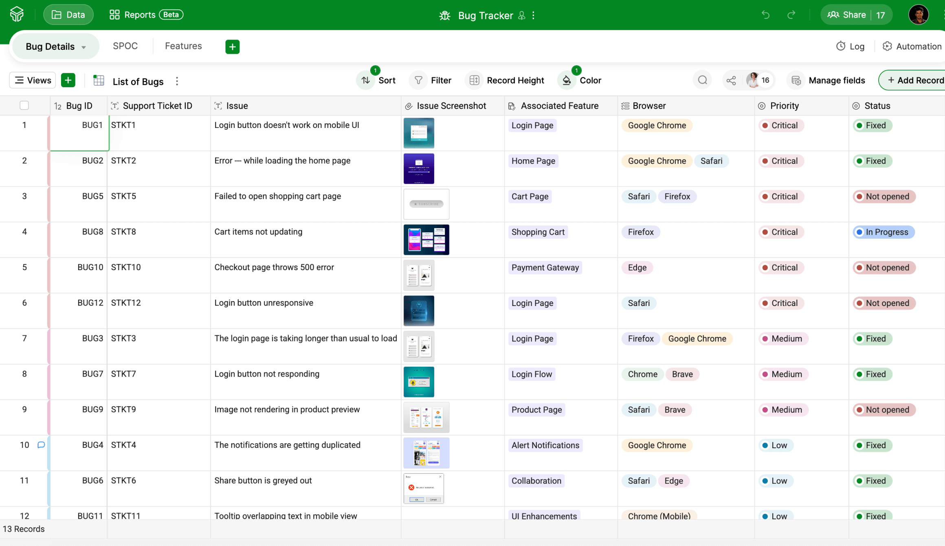The image size is (945, 546).
Task: Open the BUG8 issue screenshot thumbnail
Action: tap(426, 240)
